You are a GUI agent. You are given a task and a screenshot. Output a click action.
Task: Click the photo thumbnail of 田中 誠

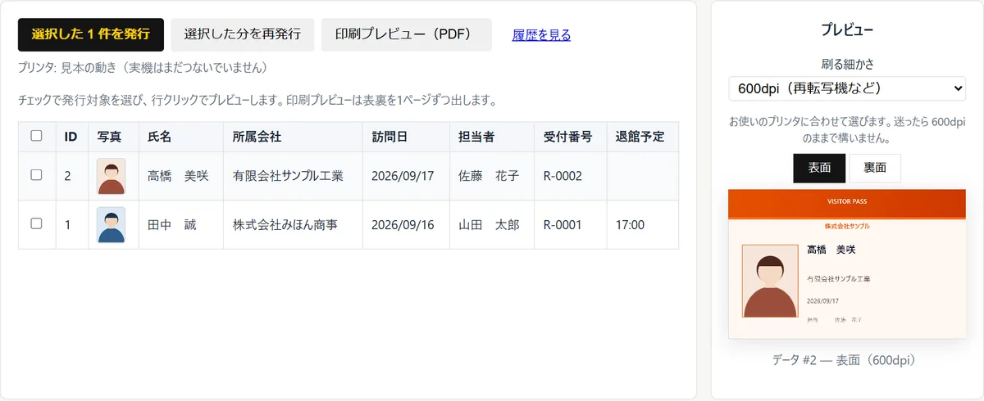click(x=112, y=224)
